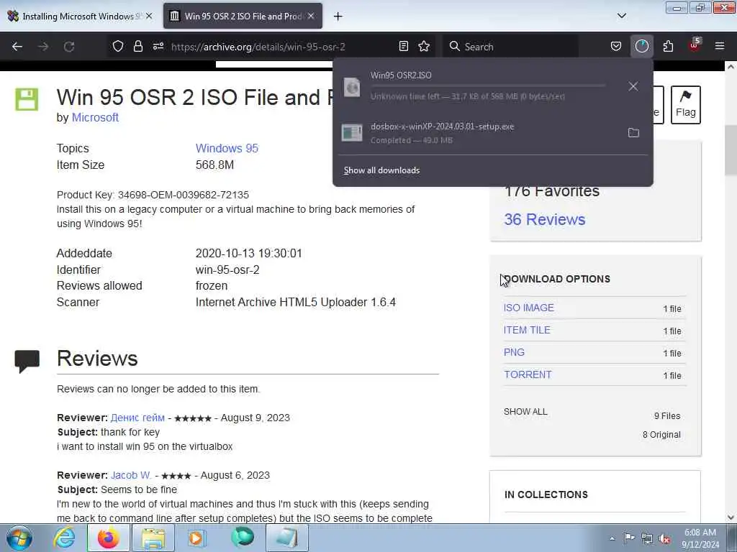Image resolution: width=737 pixels, height=552 pixels.
Task: Open reviewer Jacob W. profile
Action: click(131, 475)
